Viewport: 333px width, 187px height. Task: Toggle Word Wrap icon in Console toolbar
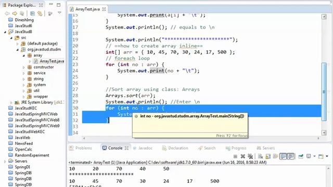[275, 156]
